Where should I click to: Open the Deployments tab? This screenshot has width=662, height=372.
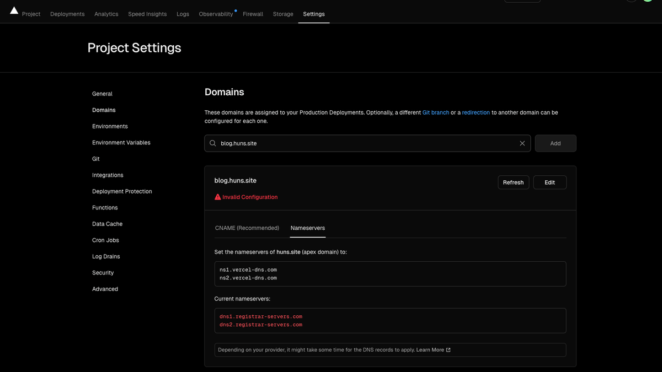pyautogui.click(x=67, y=14)
